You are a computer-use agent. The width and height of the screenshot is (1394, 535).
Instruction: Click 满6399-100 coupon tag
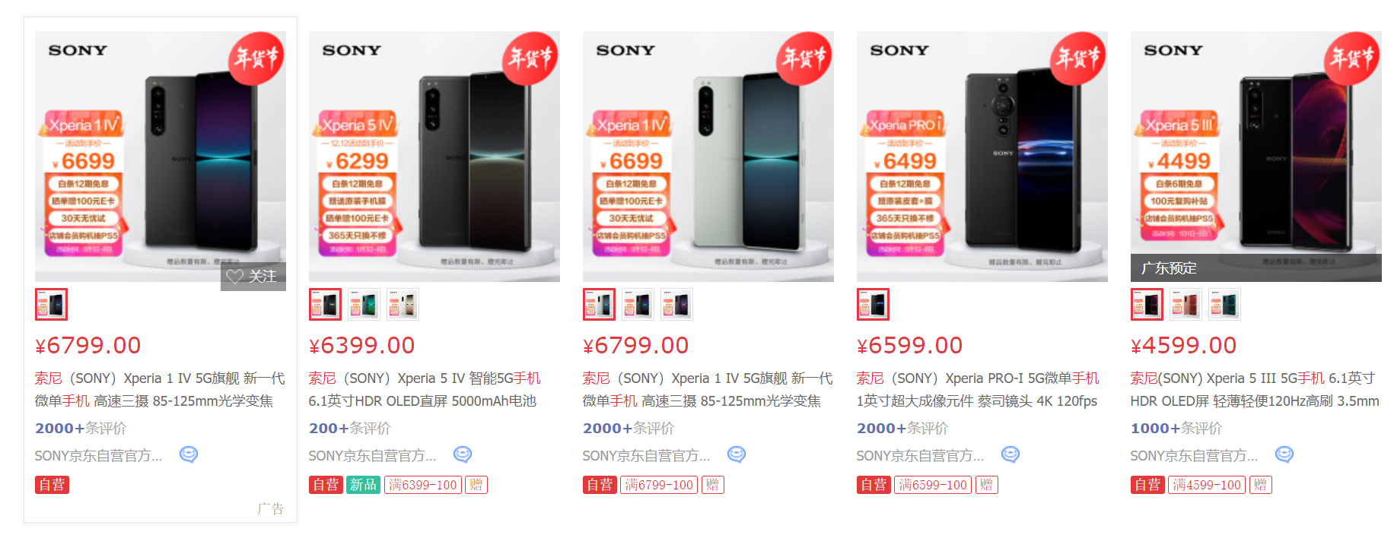423,485
